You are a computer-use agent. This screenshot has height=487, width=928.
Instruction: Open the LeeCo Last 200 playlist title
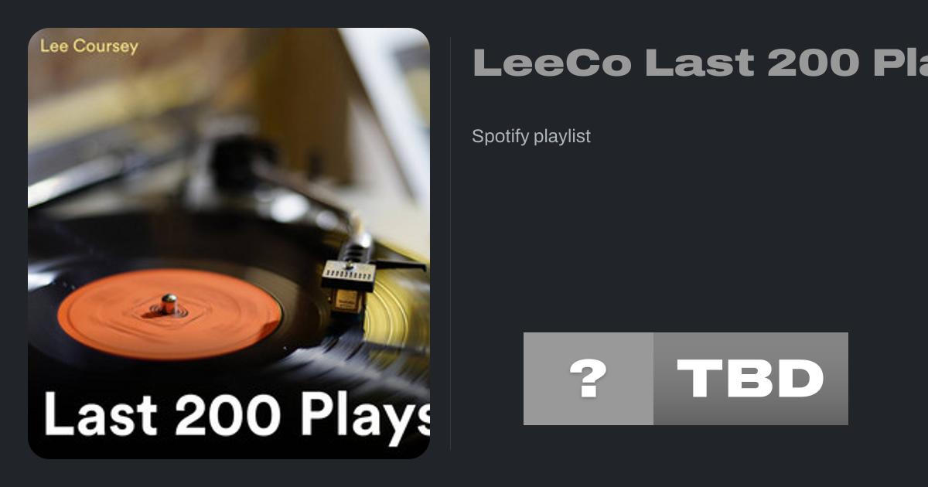700,63
